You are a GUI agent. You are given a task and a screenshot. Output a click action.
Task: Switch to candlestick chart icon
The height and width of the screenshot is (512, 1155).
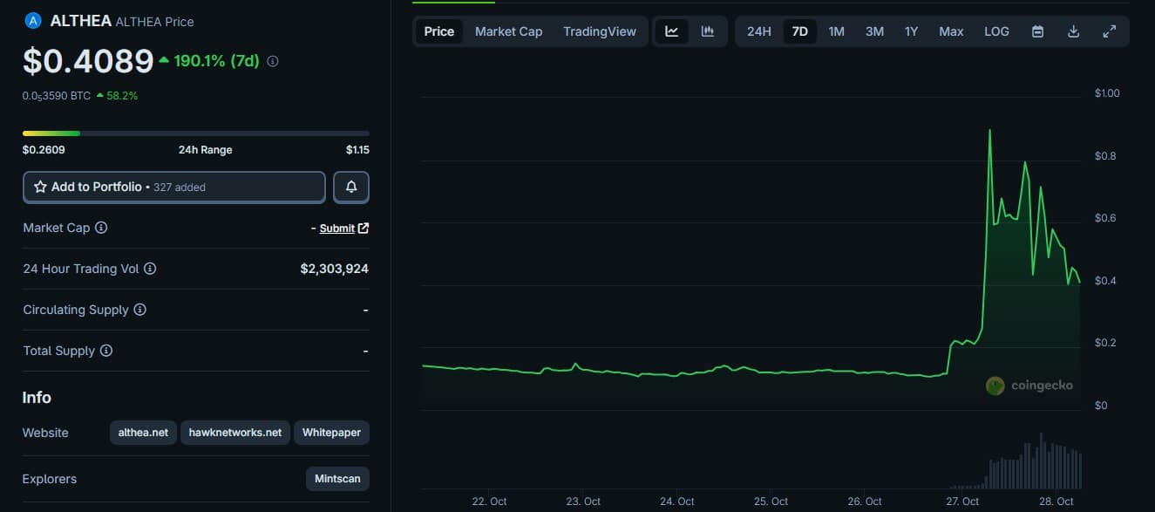(708, 31)
